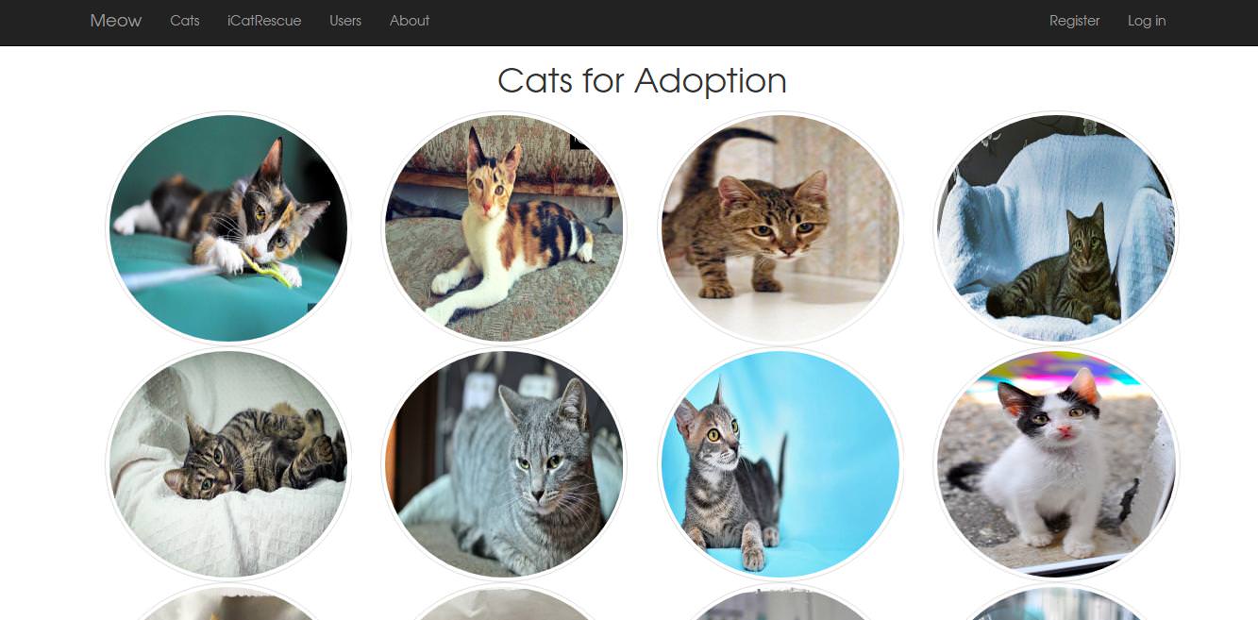Click the Cats for Adoption heading
1258x620 pixels.
642,80
